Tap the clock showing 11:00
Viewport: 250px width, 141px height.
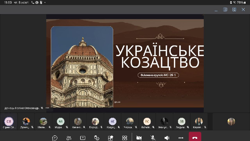(8, 3)
